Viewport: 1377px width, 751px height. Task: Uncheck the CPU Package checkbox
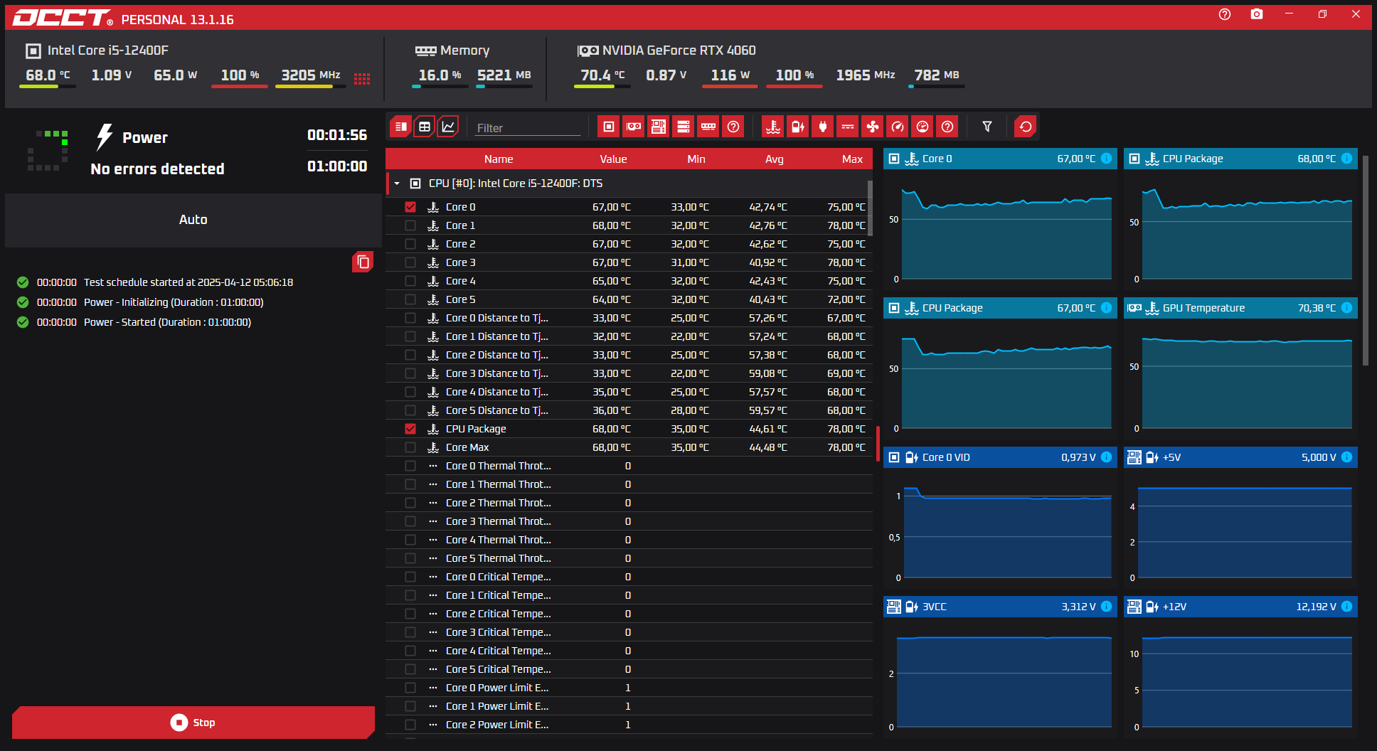click(410, 429)
